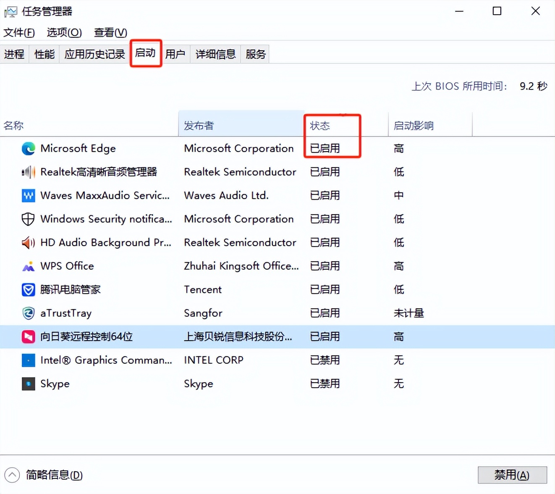Switch to the 应用历史记录 tab
555x494 pixels.
[95, 54]
